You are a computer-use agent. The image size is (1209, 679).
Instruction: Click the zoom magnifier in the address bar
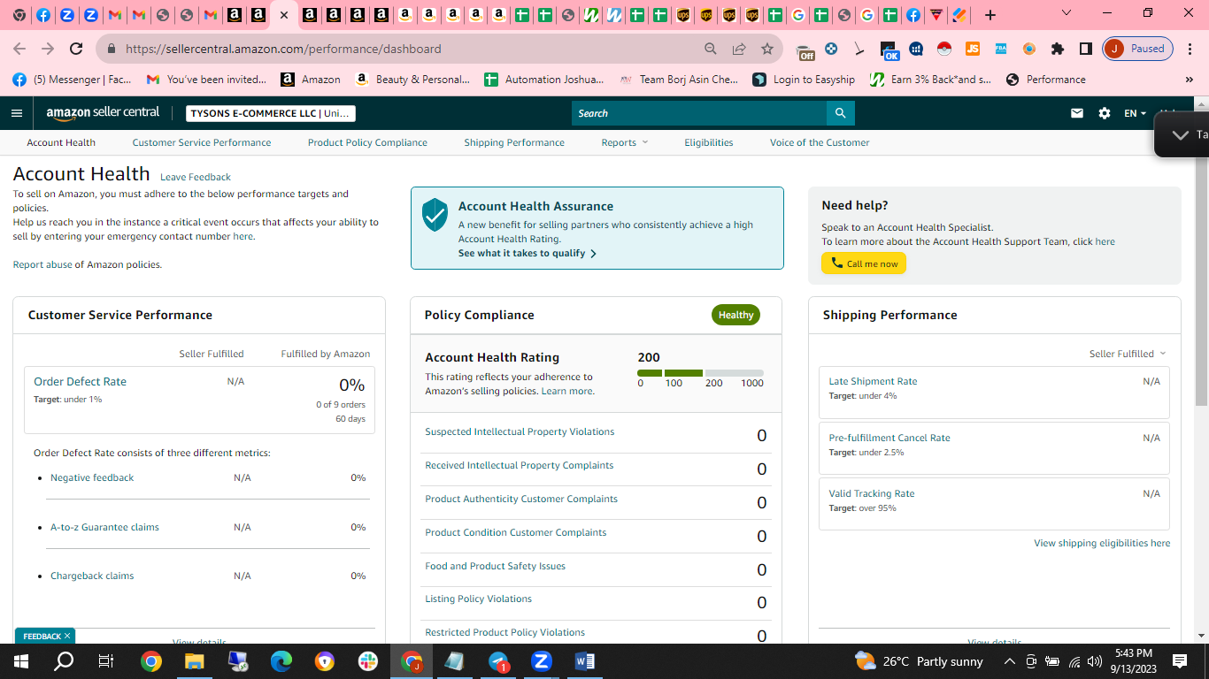711,49
